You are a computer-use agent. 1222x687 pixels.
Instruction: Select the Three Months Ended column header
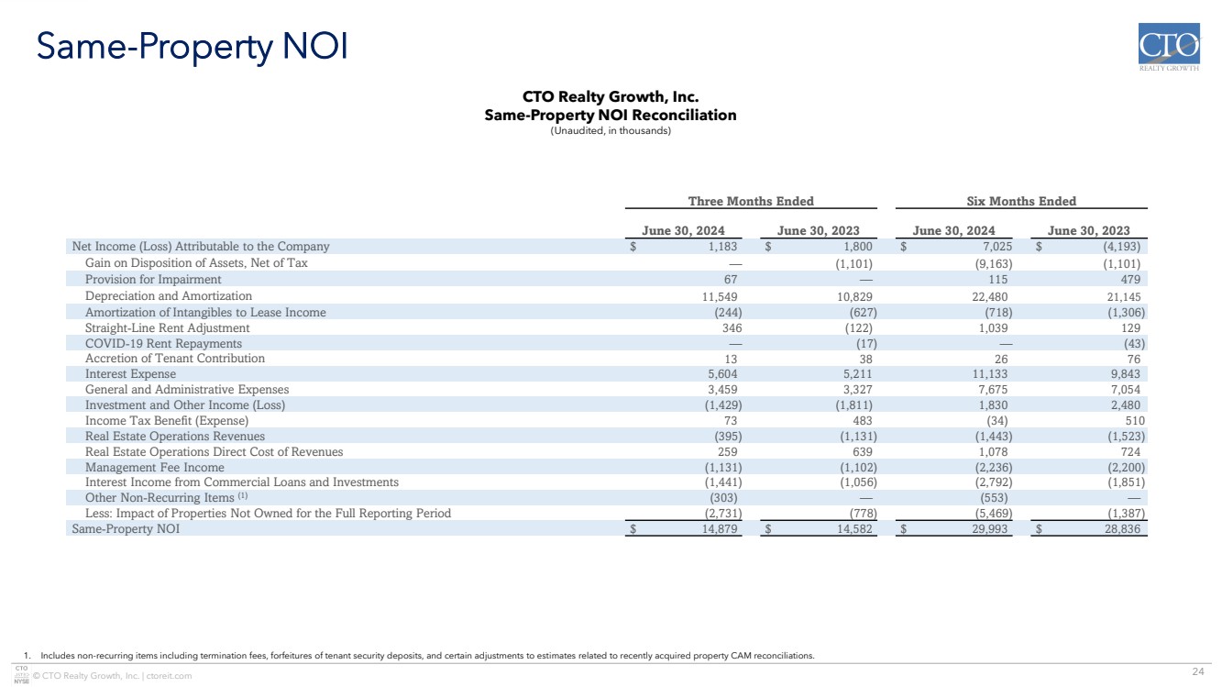(x=751, y=202)
